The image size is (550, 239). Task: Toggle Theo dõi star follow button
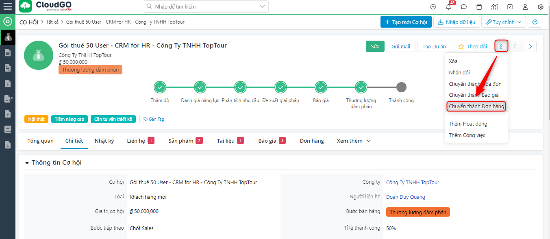click(x=472, y=46)
